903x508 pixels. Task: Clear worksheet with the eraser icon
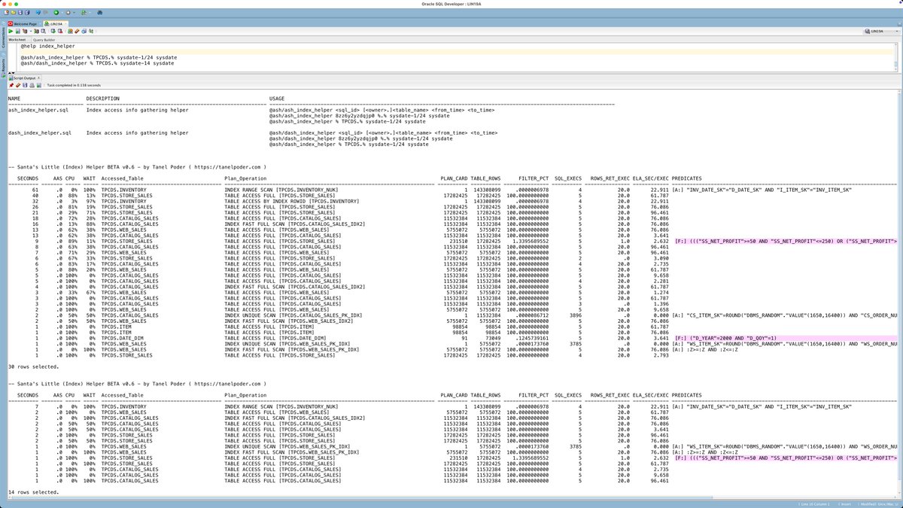coord(77,31)
